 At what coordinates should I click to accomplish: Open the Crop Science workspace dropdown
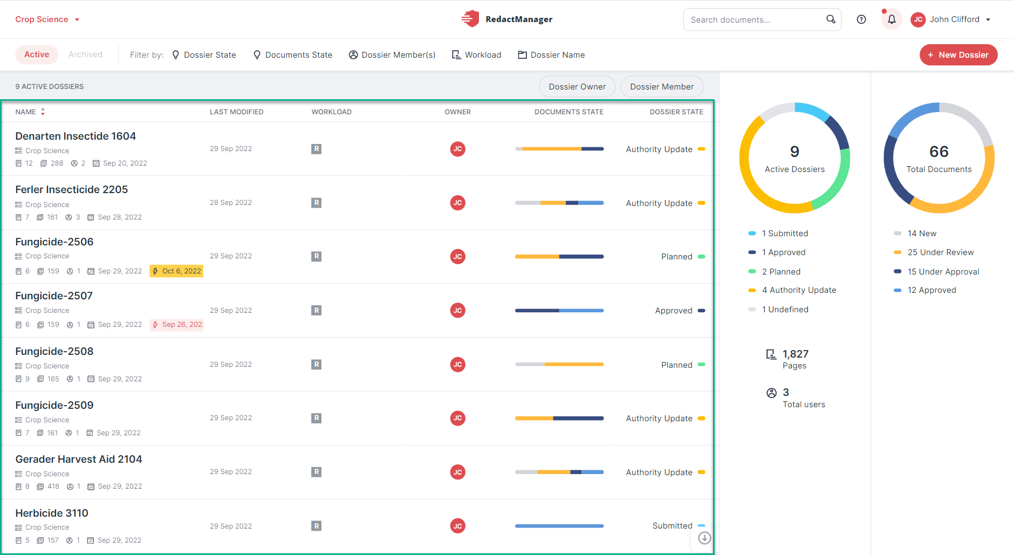(x=47, y=19)
